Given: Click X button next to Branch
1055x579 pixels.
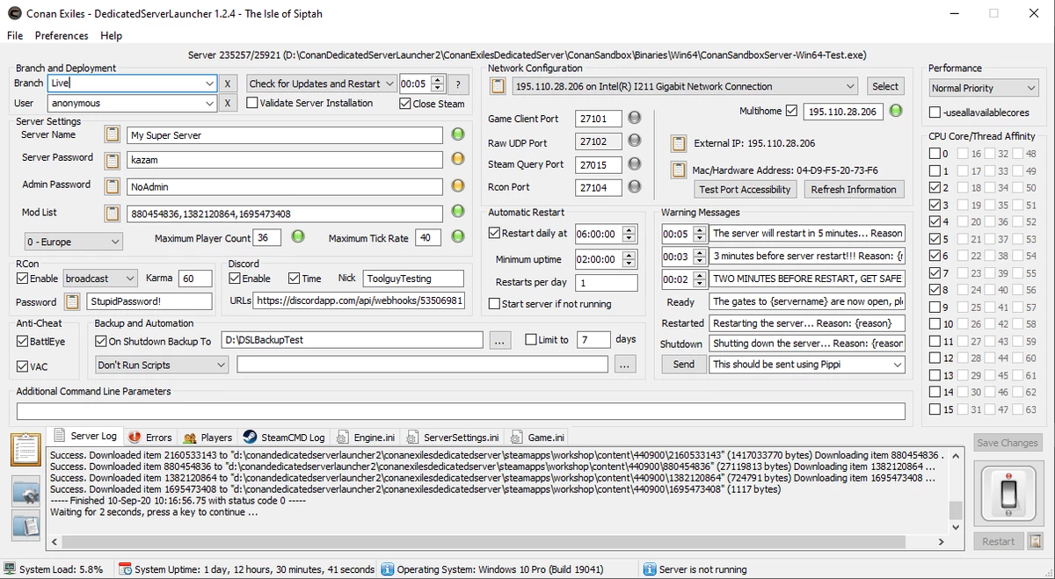Looking at the screenshot, I should click(228, 83).
